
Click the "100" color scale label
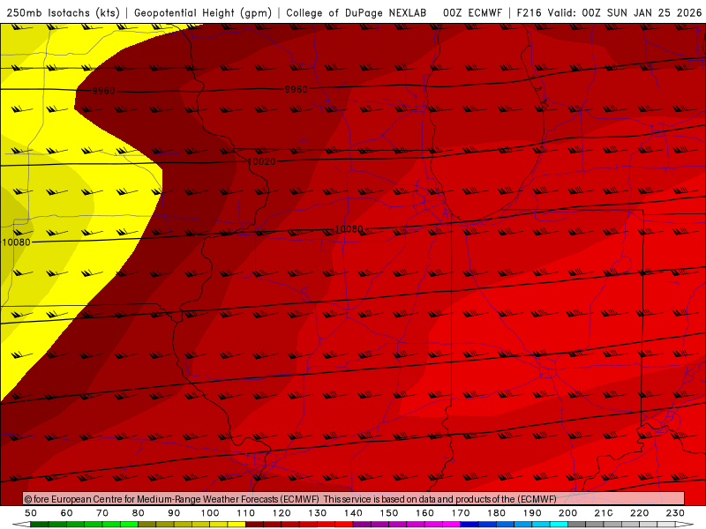[x=210, y=513]
